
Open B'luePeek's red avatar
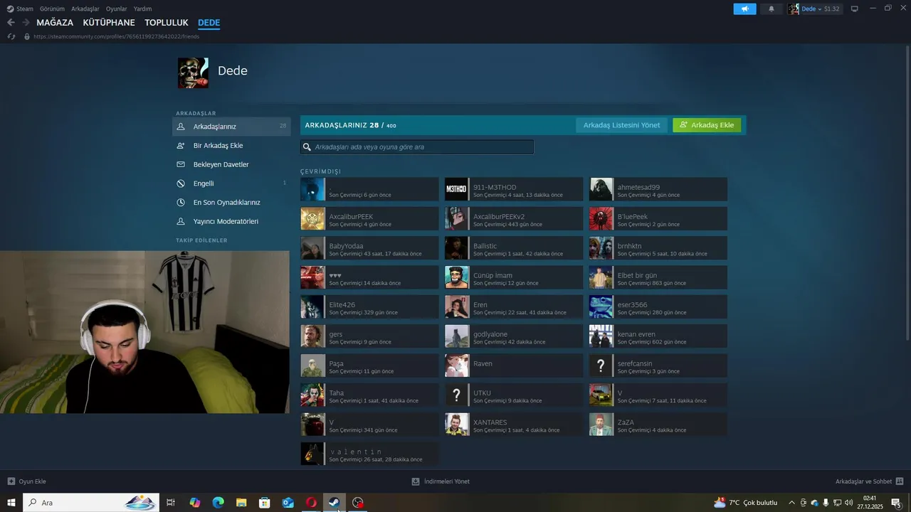coord(601,218)
